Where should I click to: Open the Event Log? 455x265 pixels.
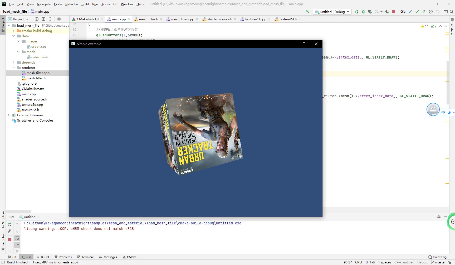tap(438, 257)
